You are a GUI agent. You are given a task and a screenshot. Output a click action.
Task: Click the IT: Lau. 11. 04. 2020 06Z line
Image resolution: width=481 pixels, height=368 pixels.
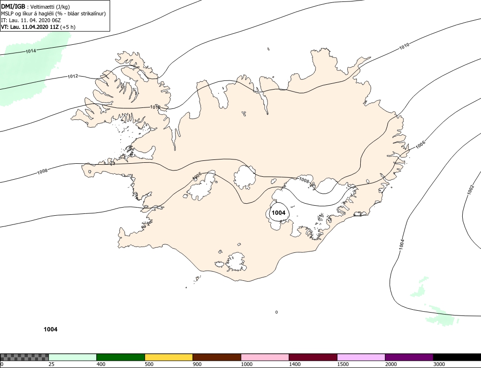tap(31, 20)
